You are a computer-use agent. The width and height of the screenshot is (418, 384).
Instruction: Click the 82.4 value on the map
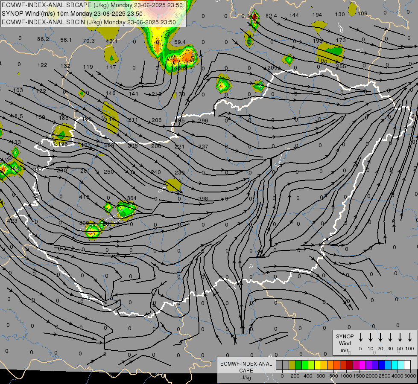[x=271, y=16]
